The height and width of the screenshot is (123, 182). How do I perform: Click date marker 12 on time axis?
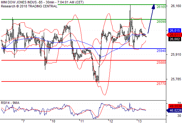111,121
